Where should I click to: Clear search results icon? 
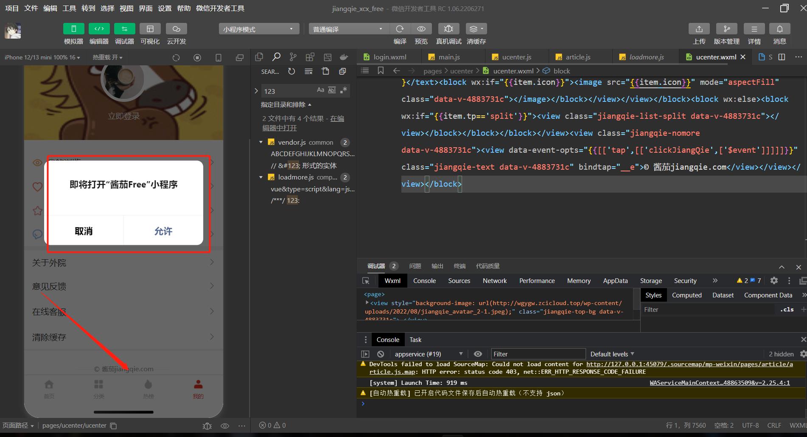pos(308,71)
